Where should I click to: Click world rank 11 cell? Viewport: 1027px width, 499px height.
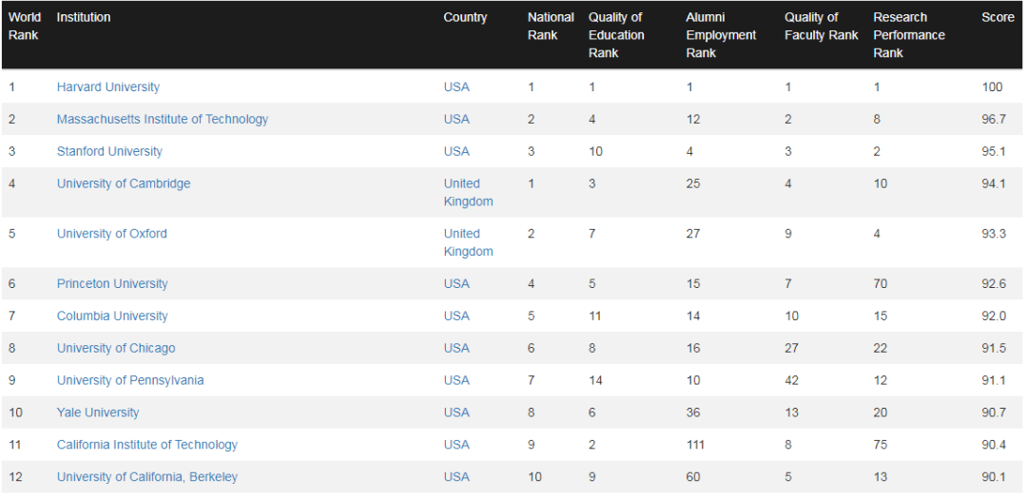coord(15,445)
